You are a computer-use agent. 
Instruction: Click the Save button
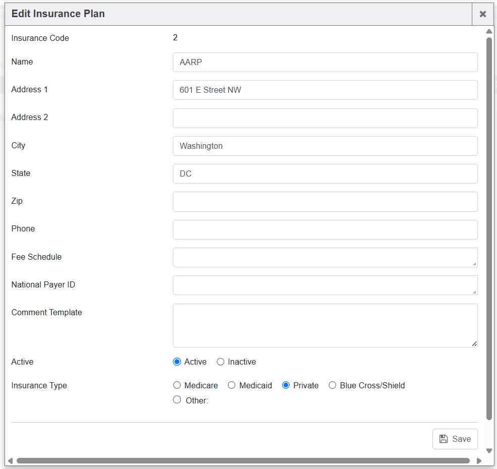tap(455, 439)
